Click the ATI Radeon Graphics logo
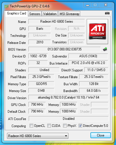Screen dimensions: 116x145 tap(97, 31)
